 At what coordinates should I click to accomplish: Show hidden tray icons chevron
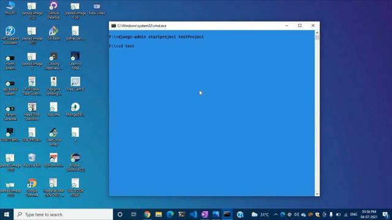(x=276, y=215)
